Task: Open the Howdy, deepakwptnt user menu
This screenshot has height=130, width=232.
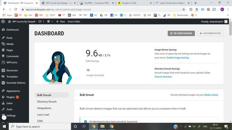Action: [x=214, y=22]
